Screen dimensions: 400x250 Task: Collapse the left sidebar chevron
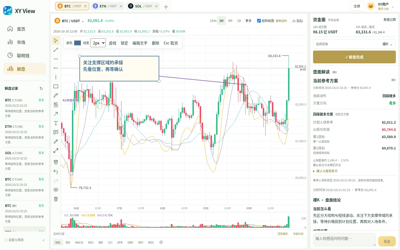[x=44, y=240]
